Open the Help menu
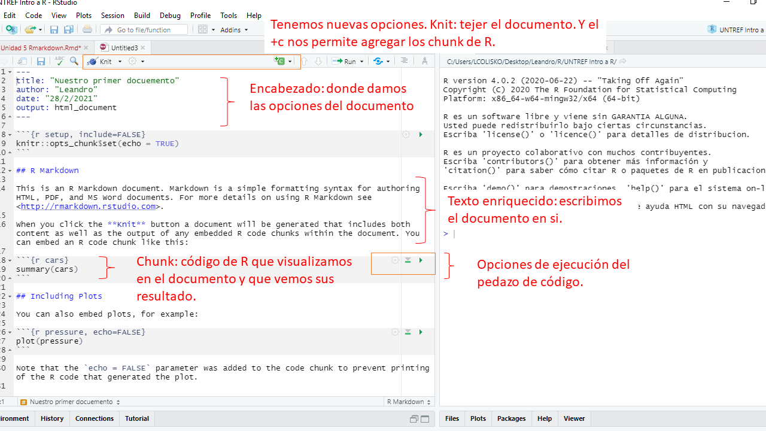766x431 pixels. tap(254, 16)
